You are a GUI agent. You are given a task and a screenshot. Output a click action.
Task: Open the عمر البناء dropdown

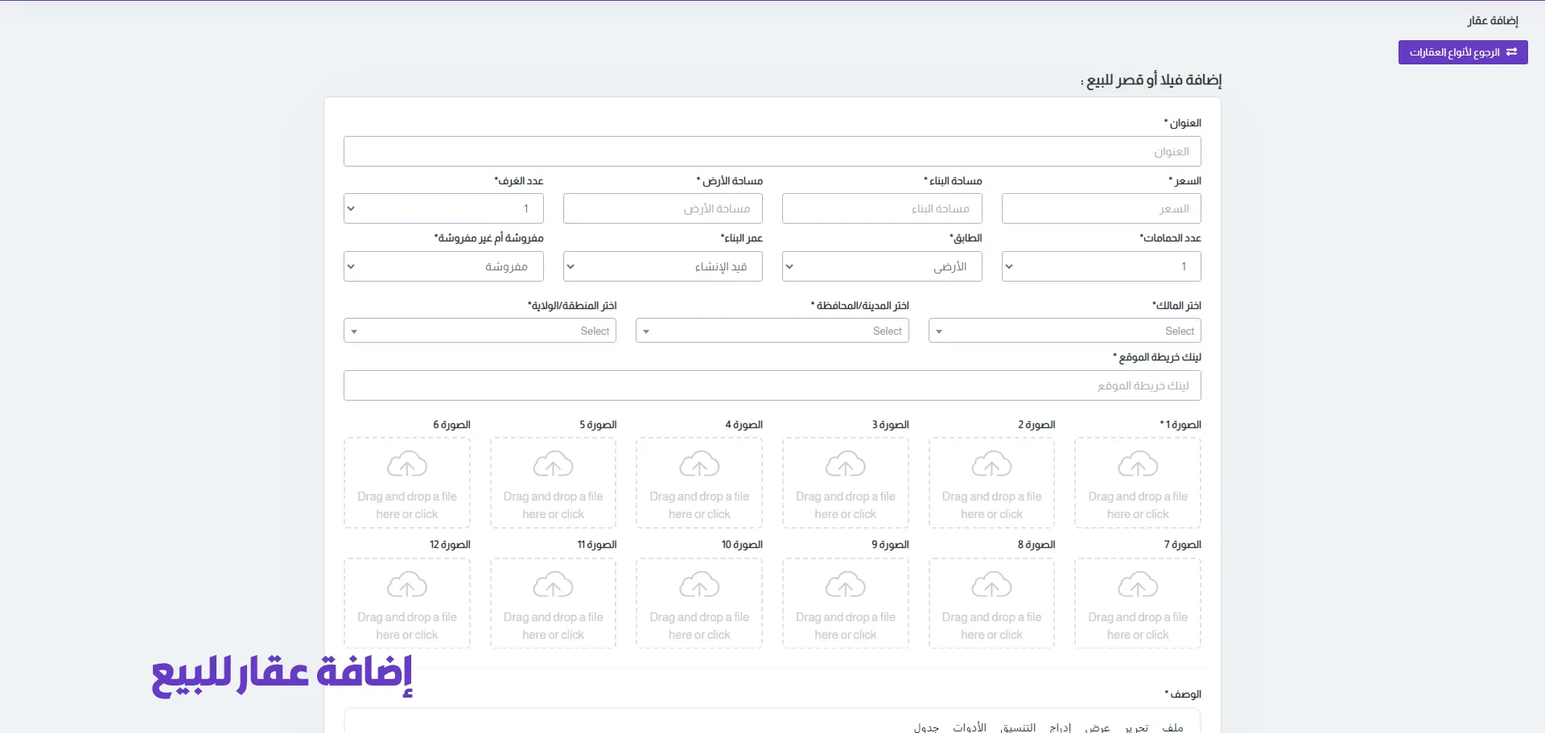662,266
